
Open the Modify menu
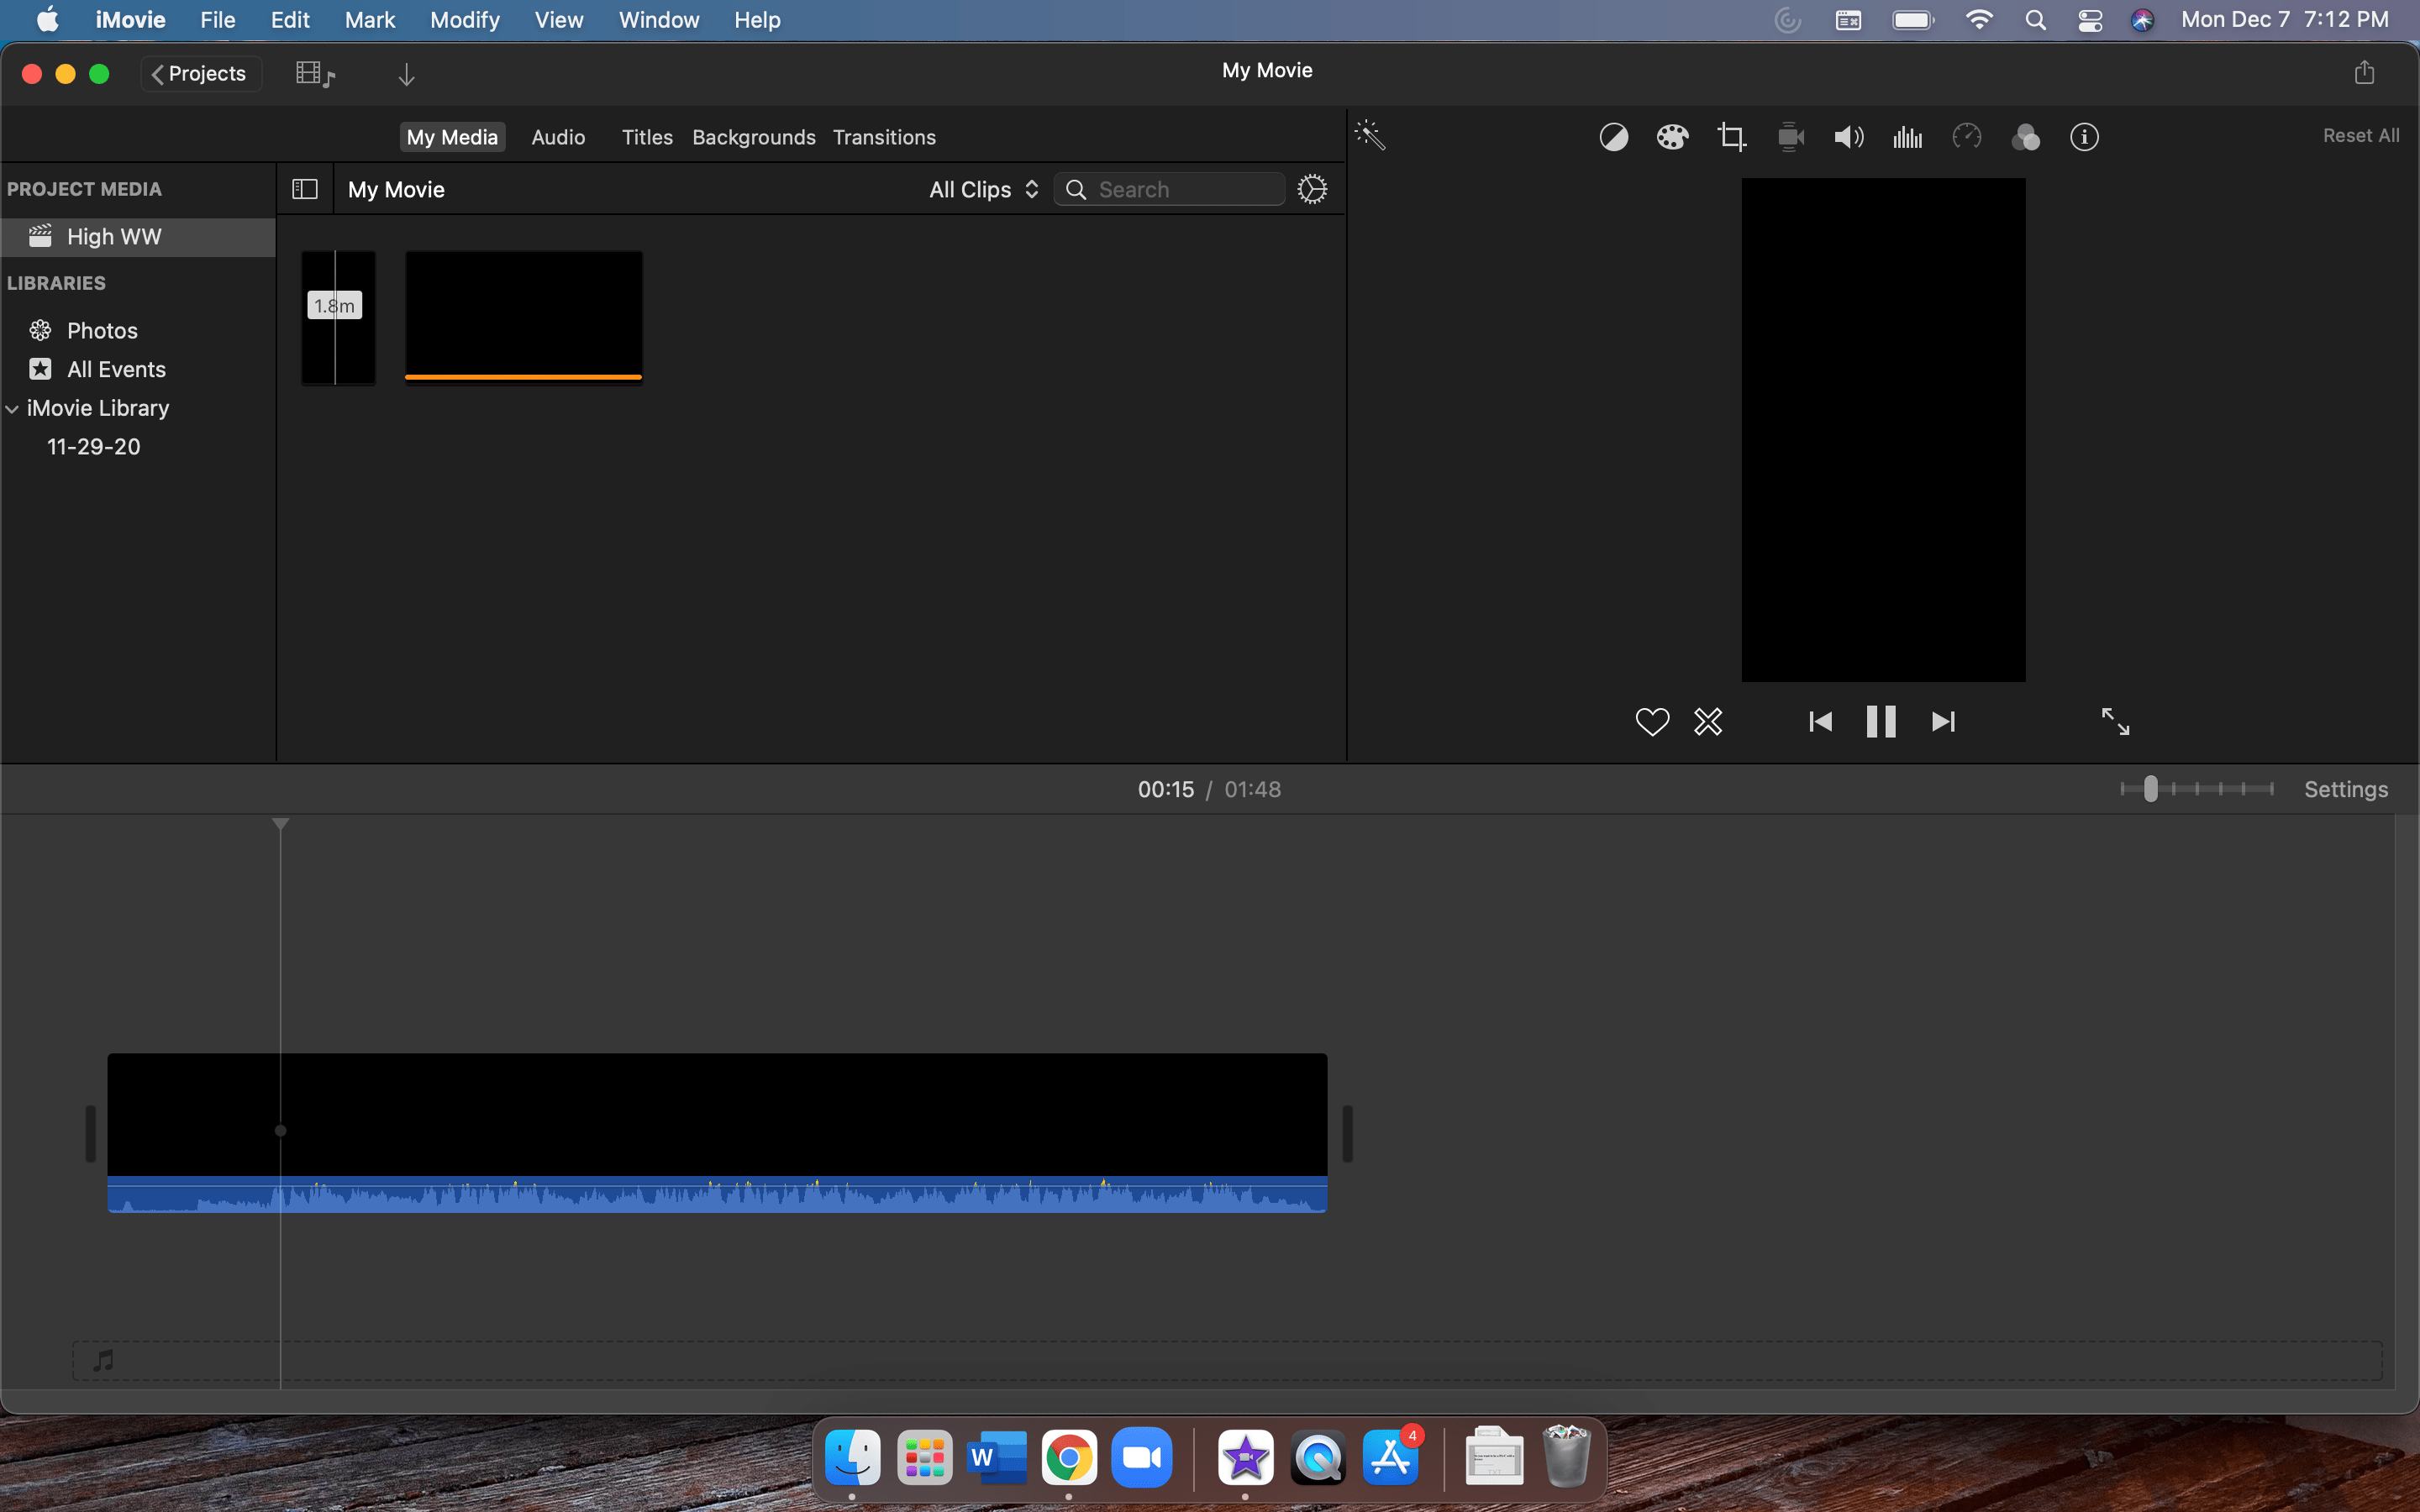point(464,20)
